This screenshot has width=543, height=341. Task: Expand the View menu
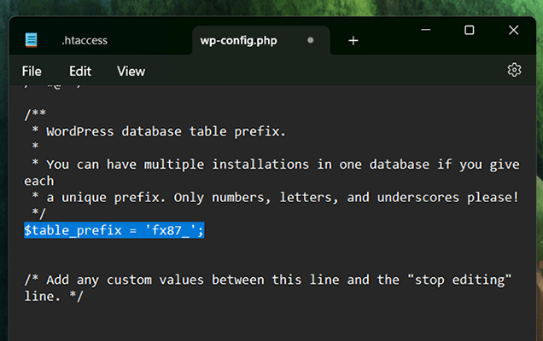pos(131,71)
